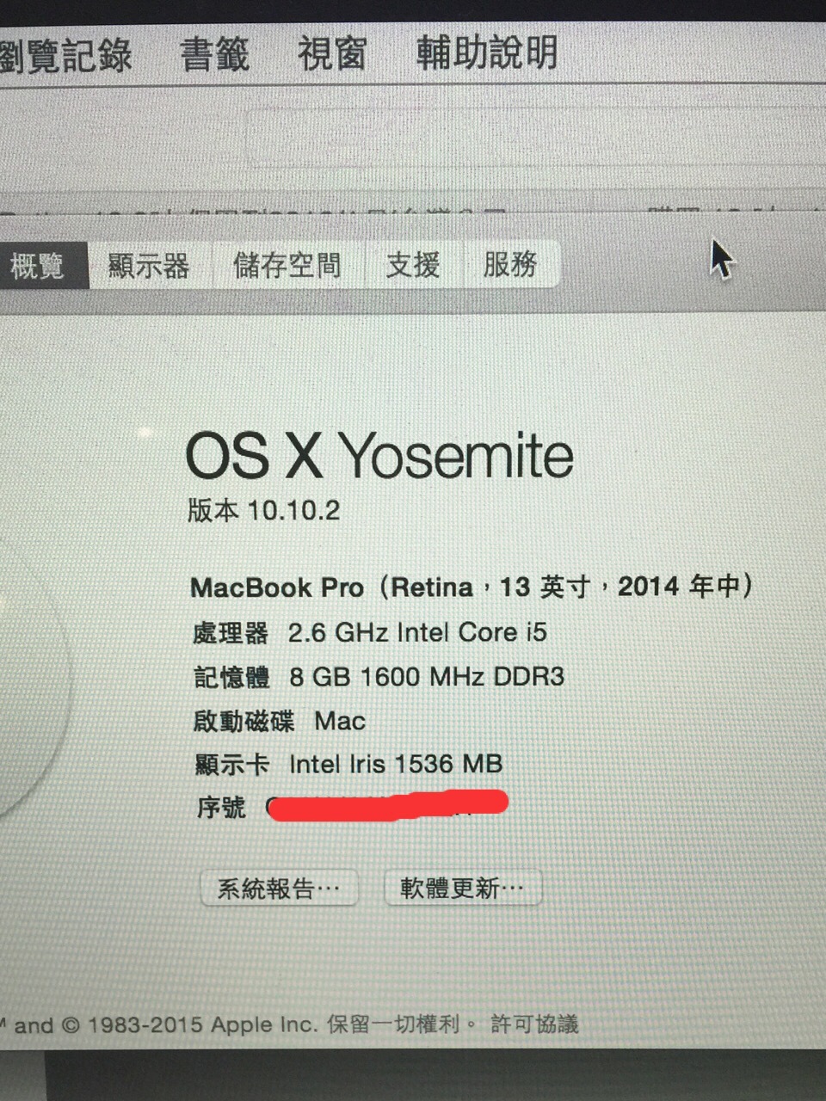Screen dimensions: 826x1101
Task: Click the 軟體更新… button
Action: pos(462,888)
